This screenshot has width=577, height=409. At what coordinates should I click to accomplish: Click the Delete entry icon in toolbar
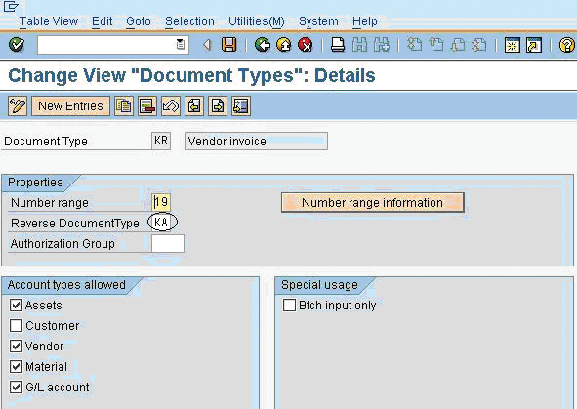[x=147, y=106]
